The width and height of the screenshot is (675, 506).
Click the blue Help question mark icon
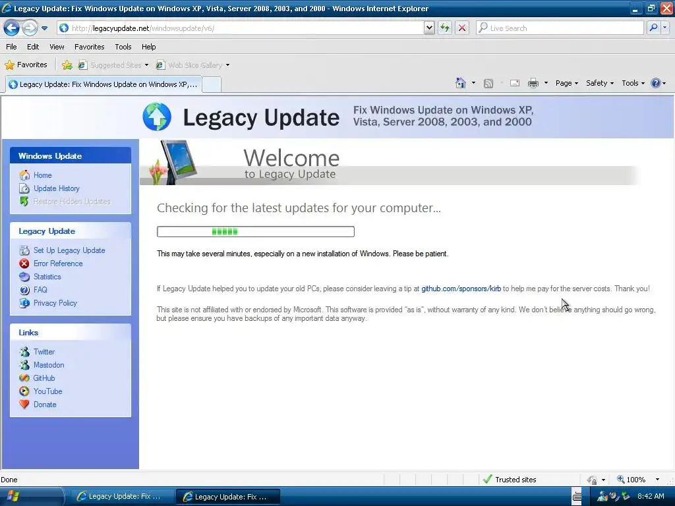click(656, 83)
